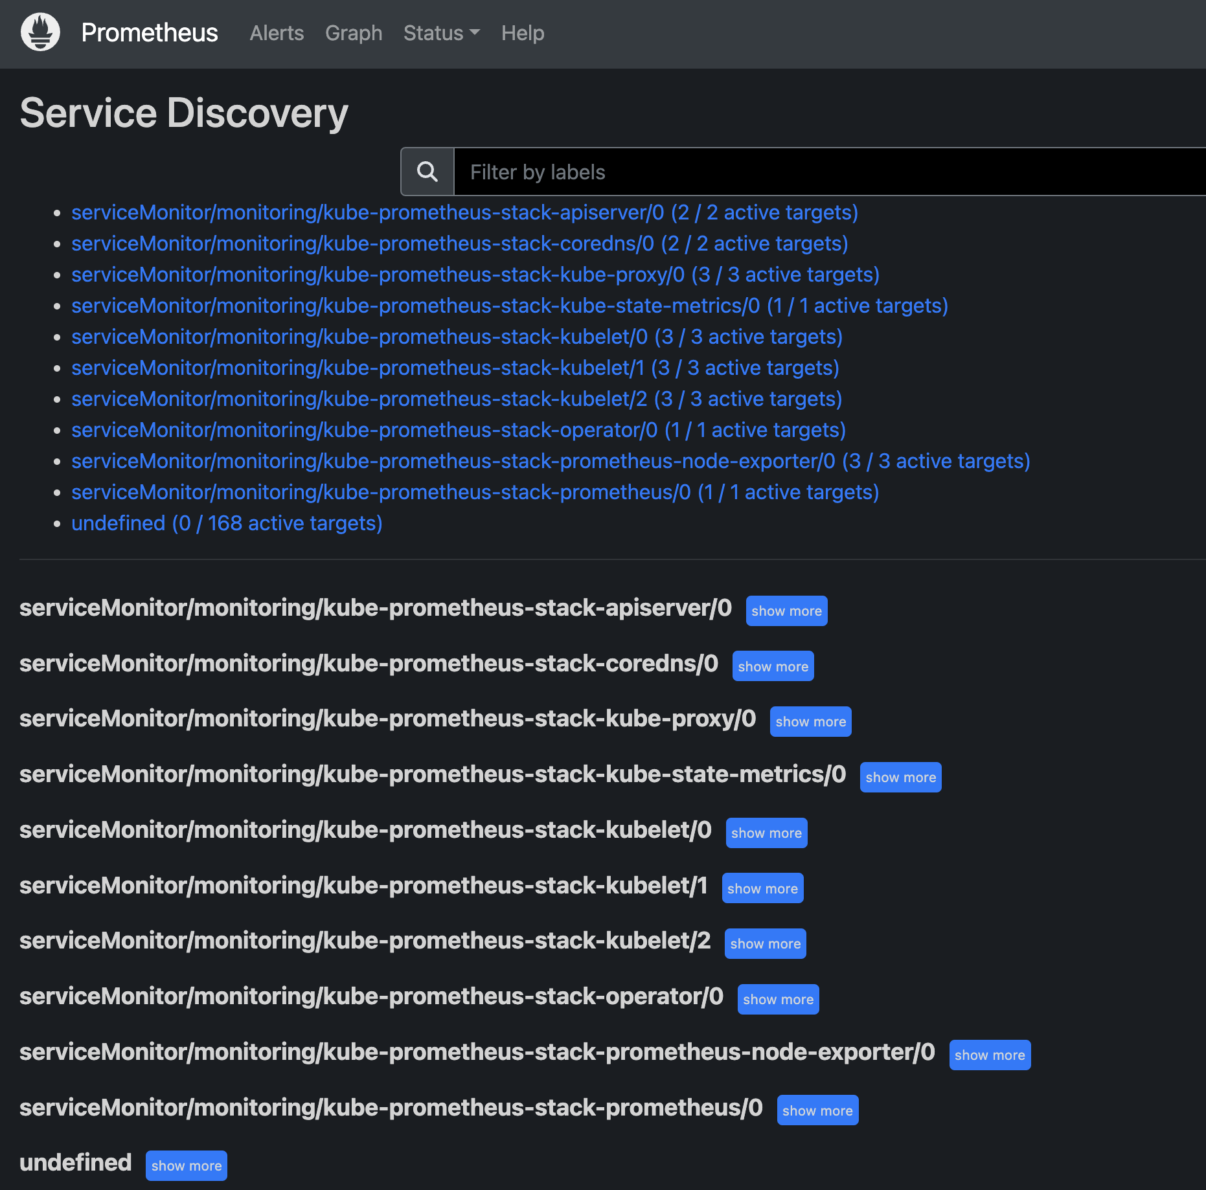
Task: Click the kube-state-metrics/0 section heading
Action: point(433,774)
